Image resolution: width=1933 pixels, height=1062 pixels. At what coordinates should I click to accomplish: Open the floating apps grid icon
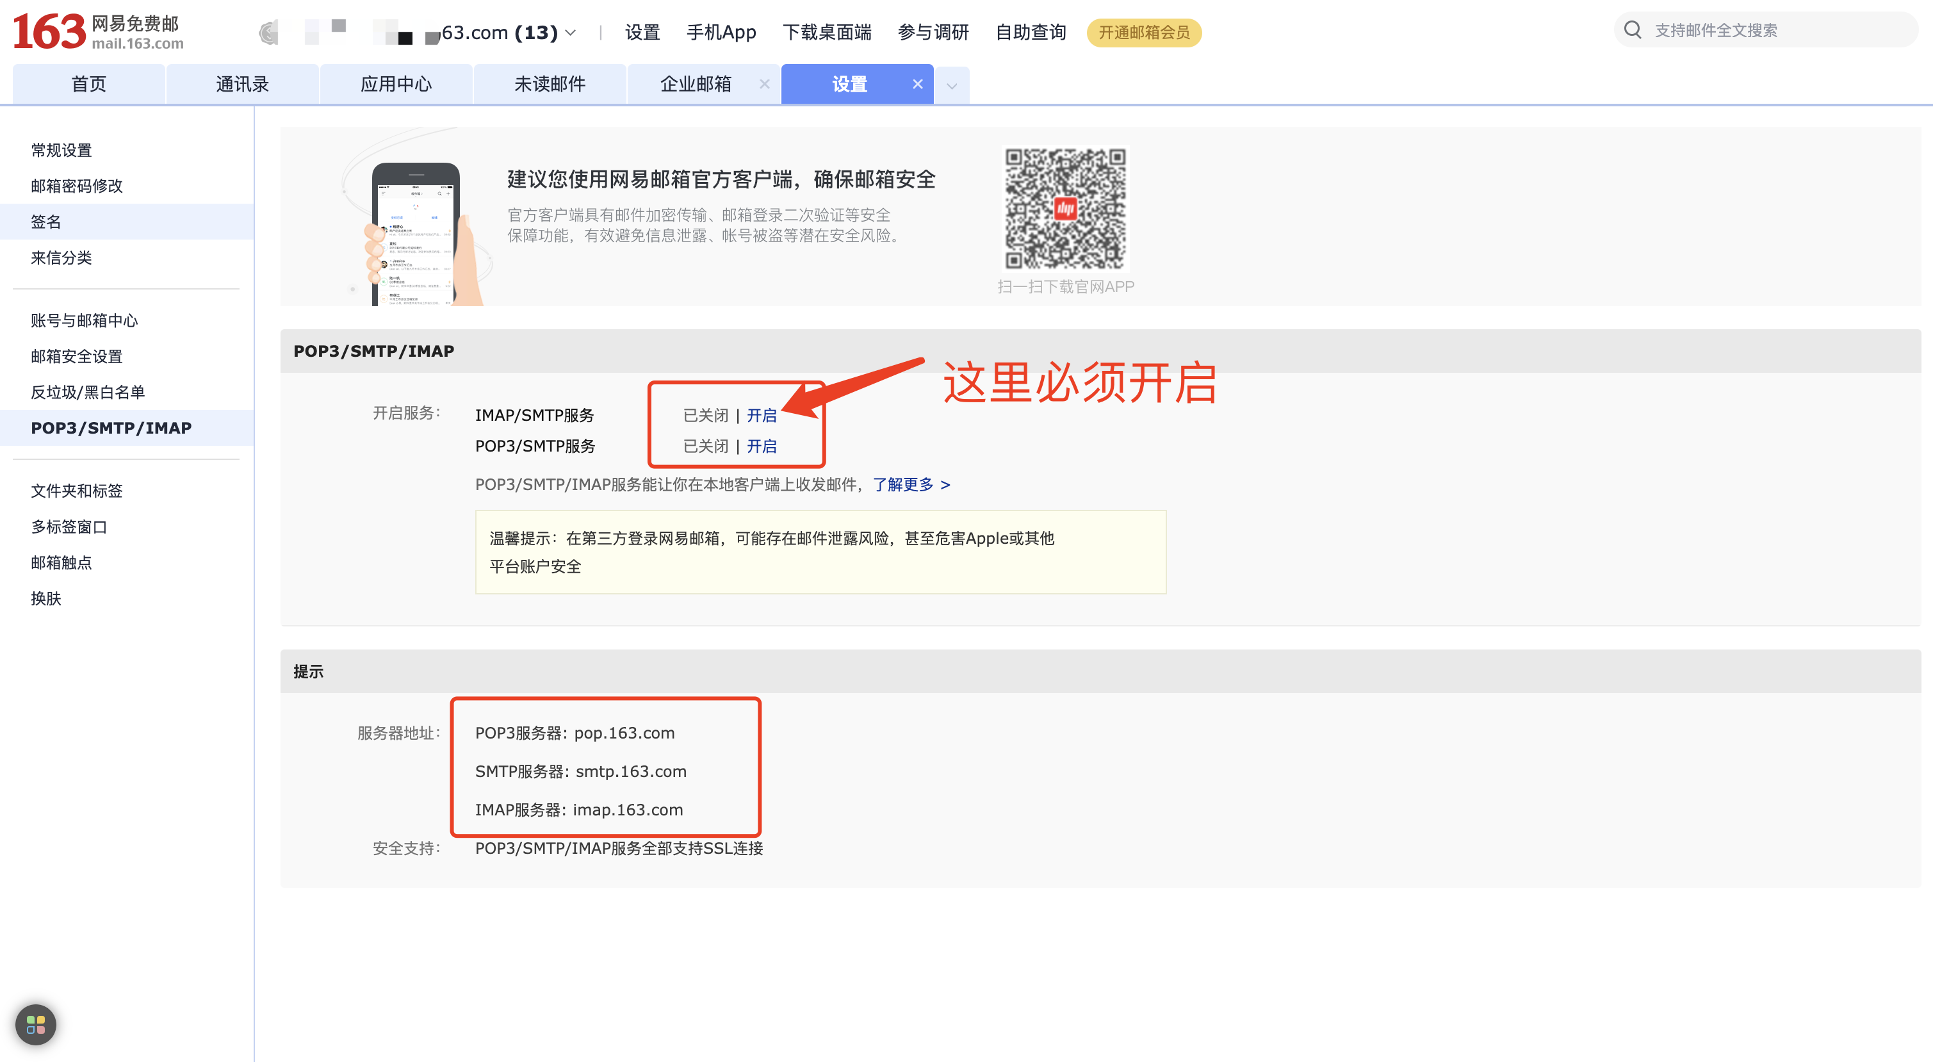point(35,1024)
